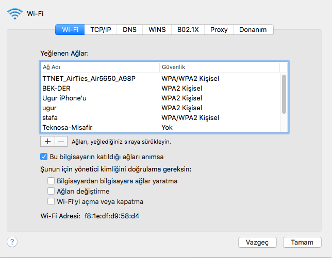Click the 'Yok' security value

pos(167,128)
